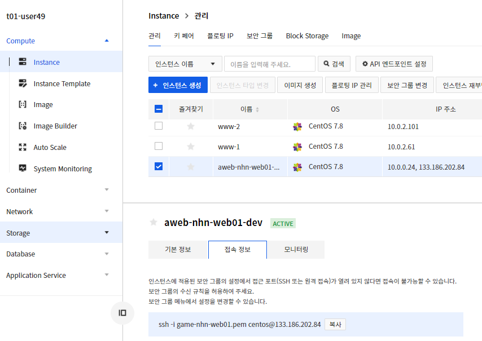Click the instance name search input field

tap(269, 64)
